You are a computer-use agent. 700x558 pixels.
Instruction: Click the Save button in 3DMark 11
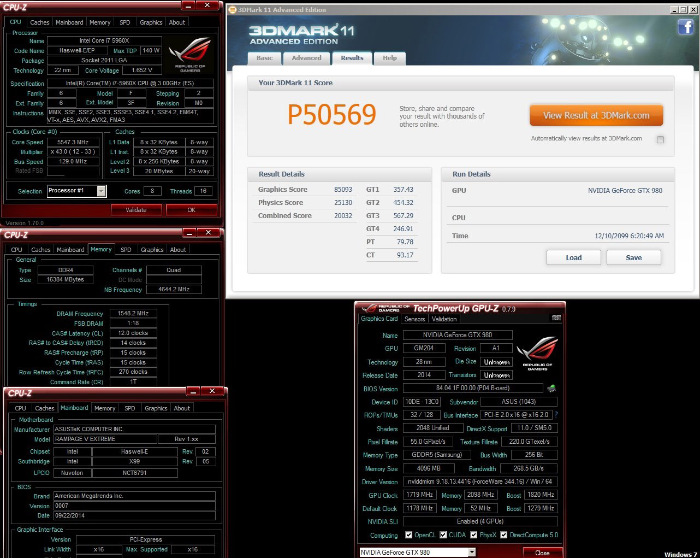634,257
